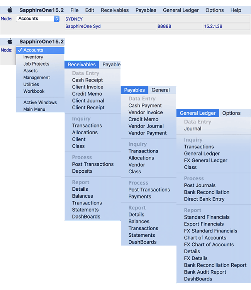Choose Cash Payment entry
Screen dimensions: 251x290
click(145, 106)
